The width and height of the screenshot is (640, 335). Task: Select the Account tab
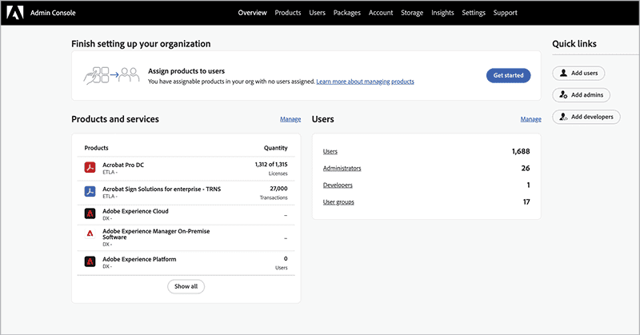(381, 13)
